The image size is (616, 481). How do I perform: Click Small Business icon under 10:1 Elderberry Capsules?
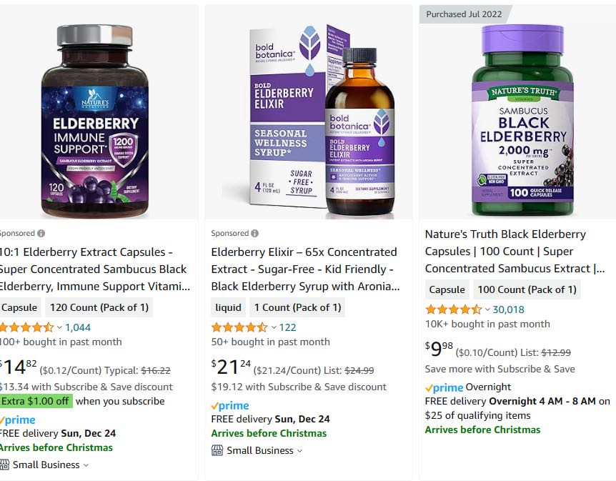point(4,465)
